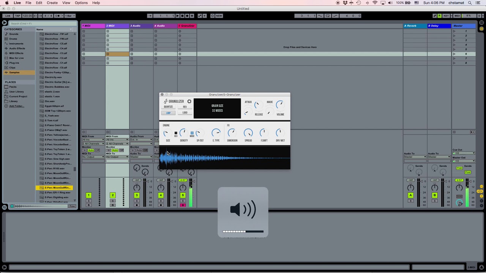
Task: Open the track 1 All Channels dropdown
Action: 93,144
